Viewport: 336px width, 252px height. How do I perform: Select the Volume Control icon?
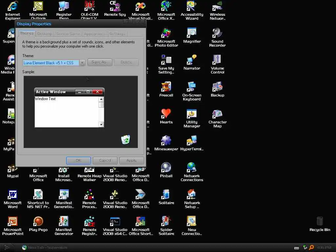click(x=218, y=64)
